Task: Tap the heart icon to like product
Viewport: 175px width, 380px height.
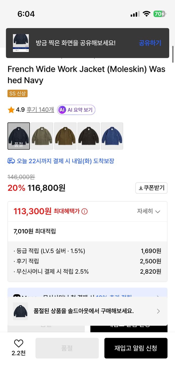Action: point(18,343)
